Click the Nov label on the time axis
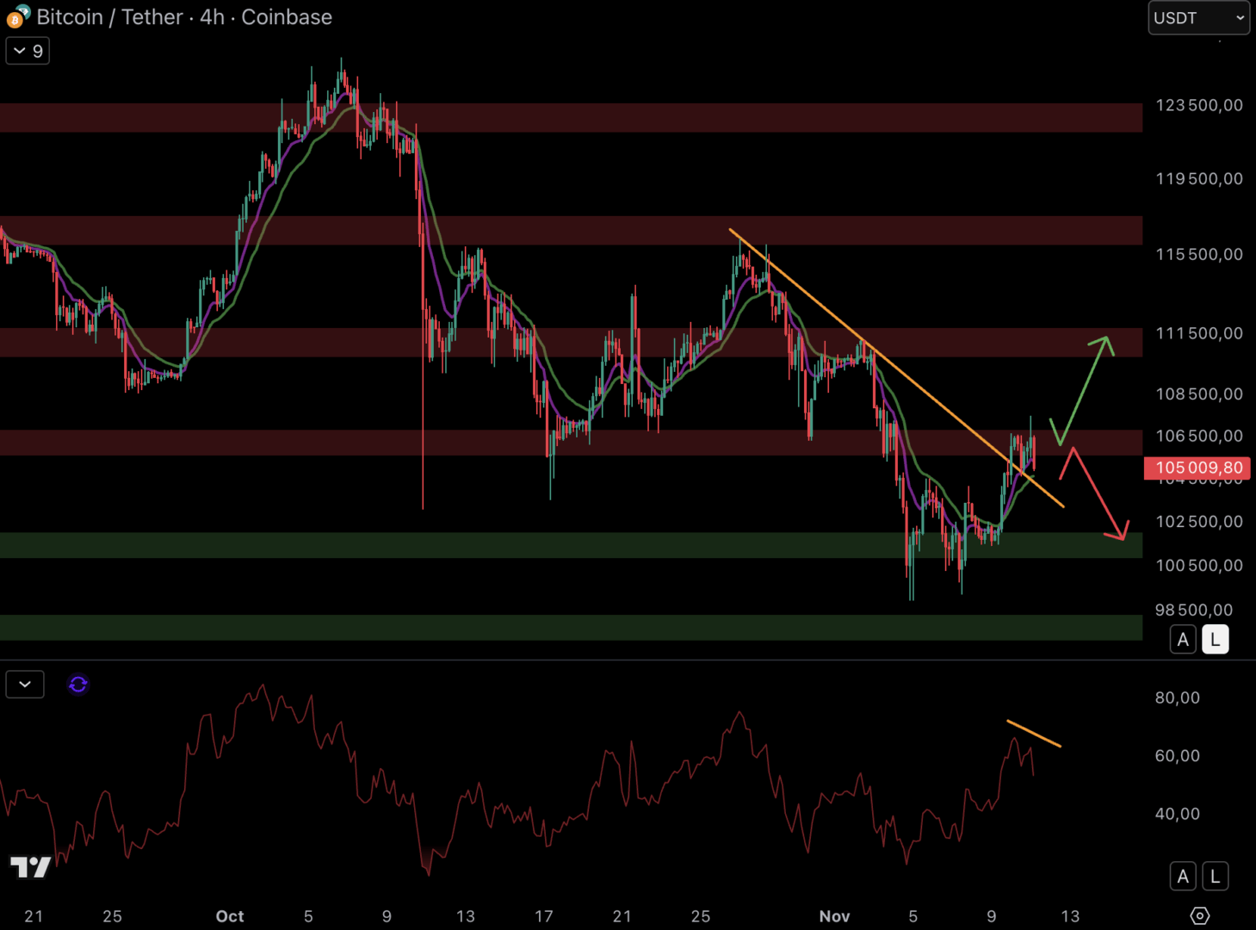Image resolution: width=1256 pixels, height=930 pixels. [834, 916]
